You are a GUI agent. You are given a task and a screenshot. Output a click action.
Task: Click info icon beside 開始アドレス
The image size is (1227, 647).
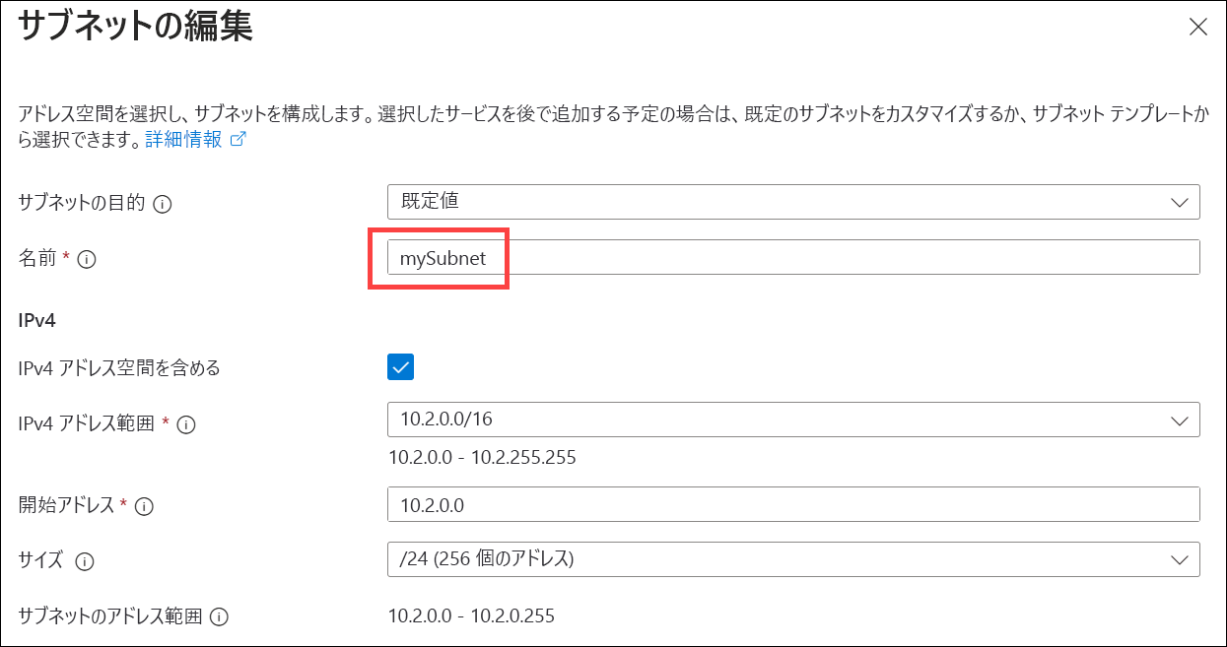tap(144, 506)
